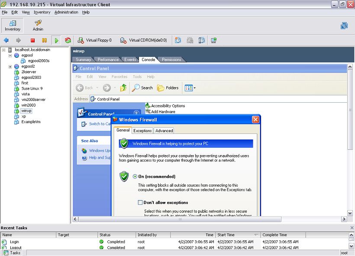
Task: Select the Suse Linux 9 virtual machine
Action: pos(32,88)
